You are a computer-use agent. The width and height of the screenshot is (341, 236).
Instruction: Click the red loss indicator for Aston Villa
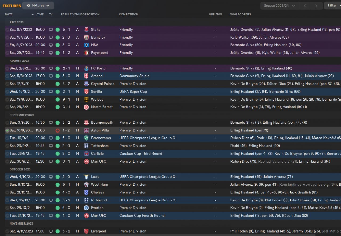coord(58,130)
